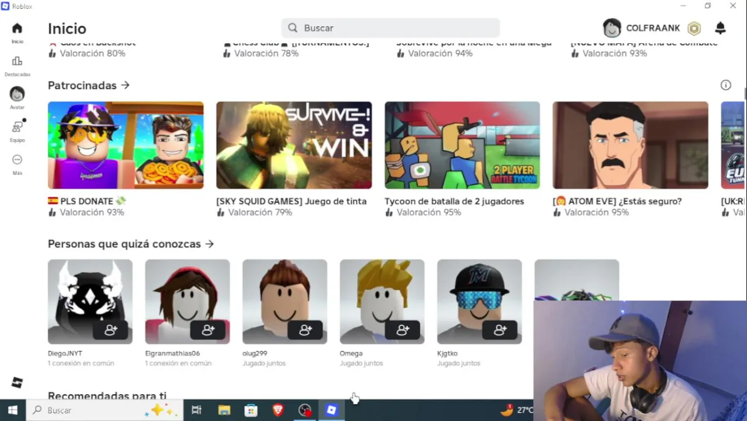Open ATOM EVE game thumbnail
This screenshot has width=747, height=421.
click(631, 145)
